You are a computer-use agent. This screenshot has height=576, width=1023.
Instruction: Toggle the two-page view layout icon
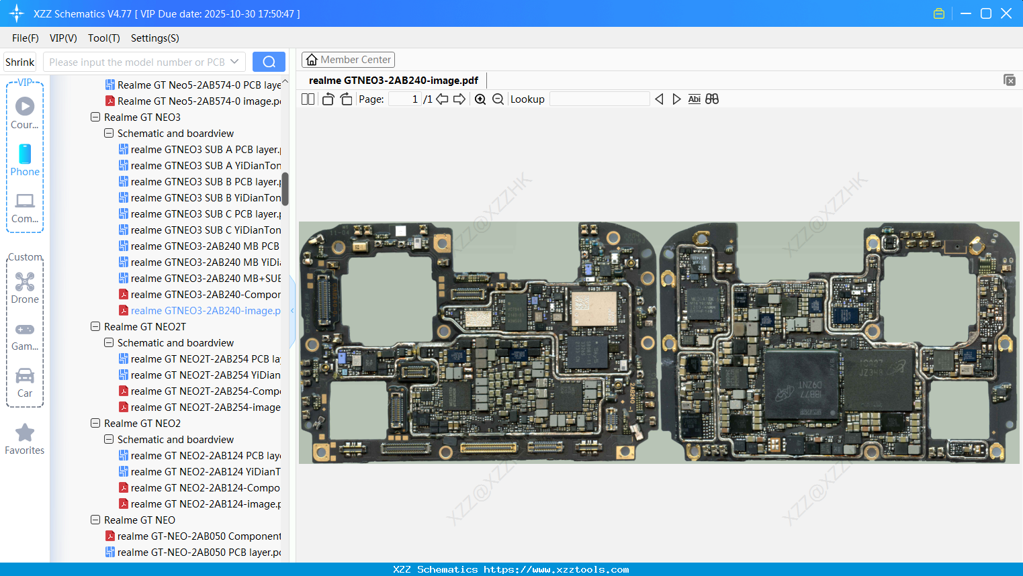(x=308, y=99)
